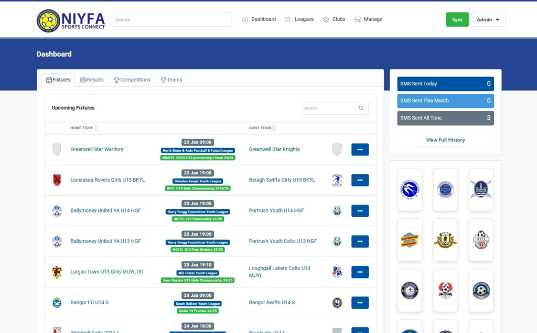Switch to the Competitions tab
This screenshot has height=333, width=537.
pyautogui.click(x=132, y=80)
